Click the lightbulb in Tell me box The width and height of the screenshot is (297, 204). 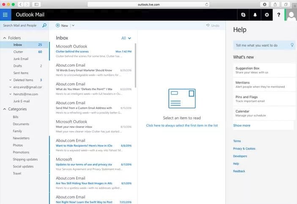tap(291, 45)
